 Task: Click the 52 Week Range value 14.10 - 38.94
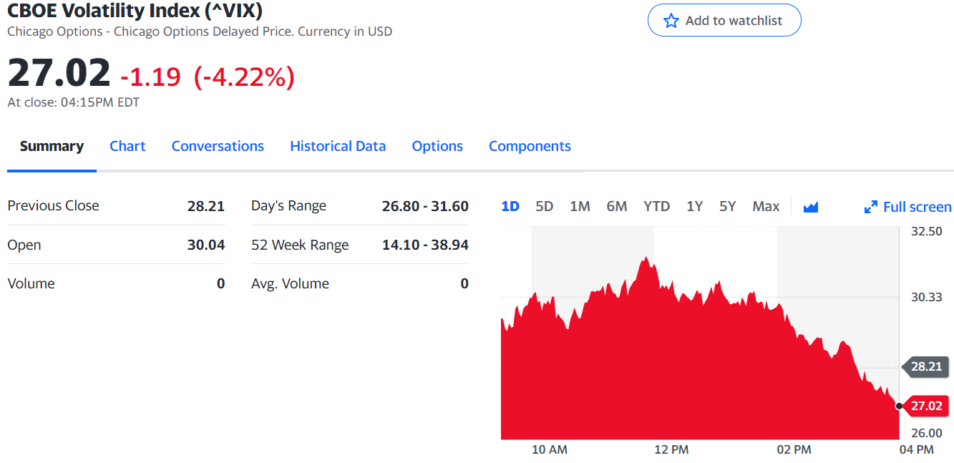click(425, 245)
